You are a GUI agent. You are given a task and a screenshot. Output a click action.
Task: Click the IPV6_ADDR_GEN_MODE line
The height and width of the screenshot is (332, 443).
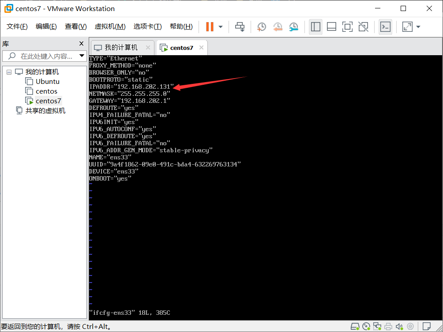tap(151, 150)
